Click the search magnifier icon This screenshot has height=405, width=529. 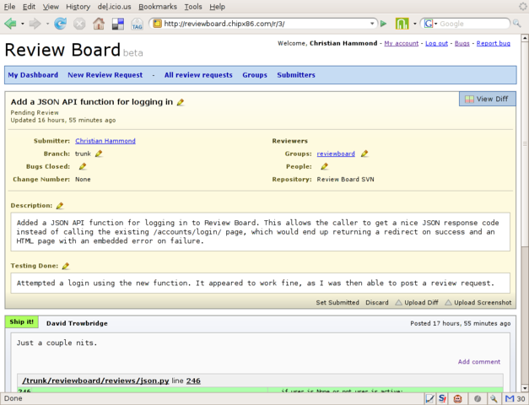click(x=516, y=24)
